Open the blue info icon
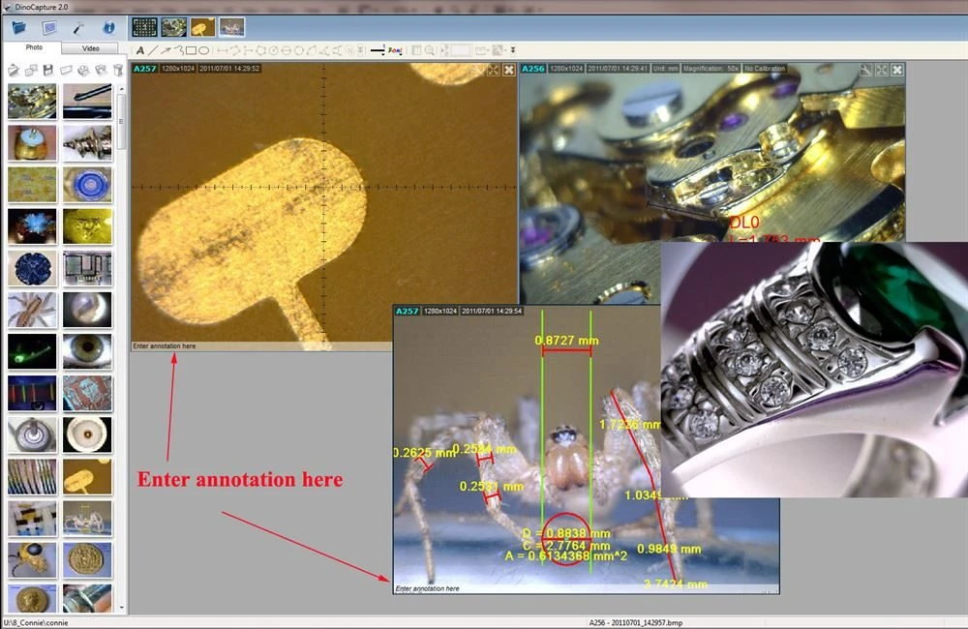 (108, 27)
